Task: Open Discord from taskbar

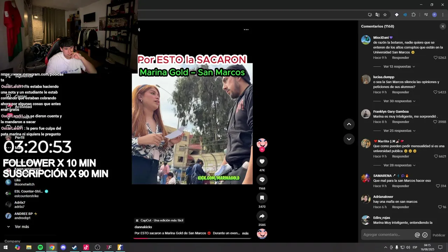Action: coord(63,247)
